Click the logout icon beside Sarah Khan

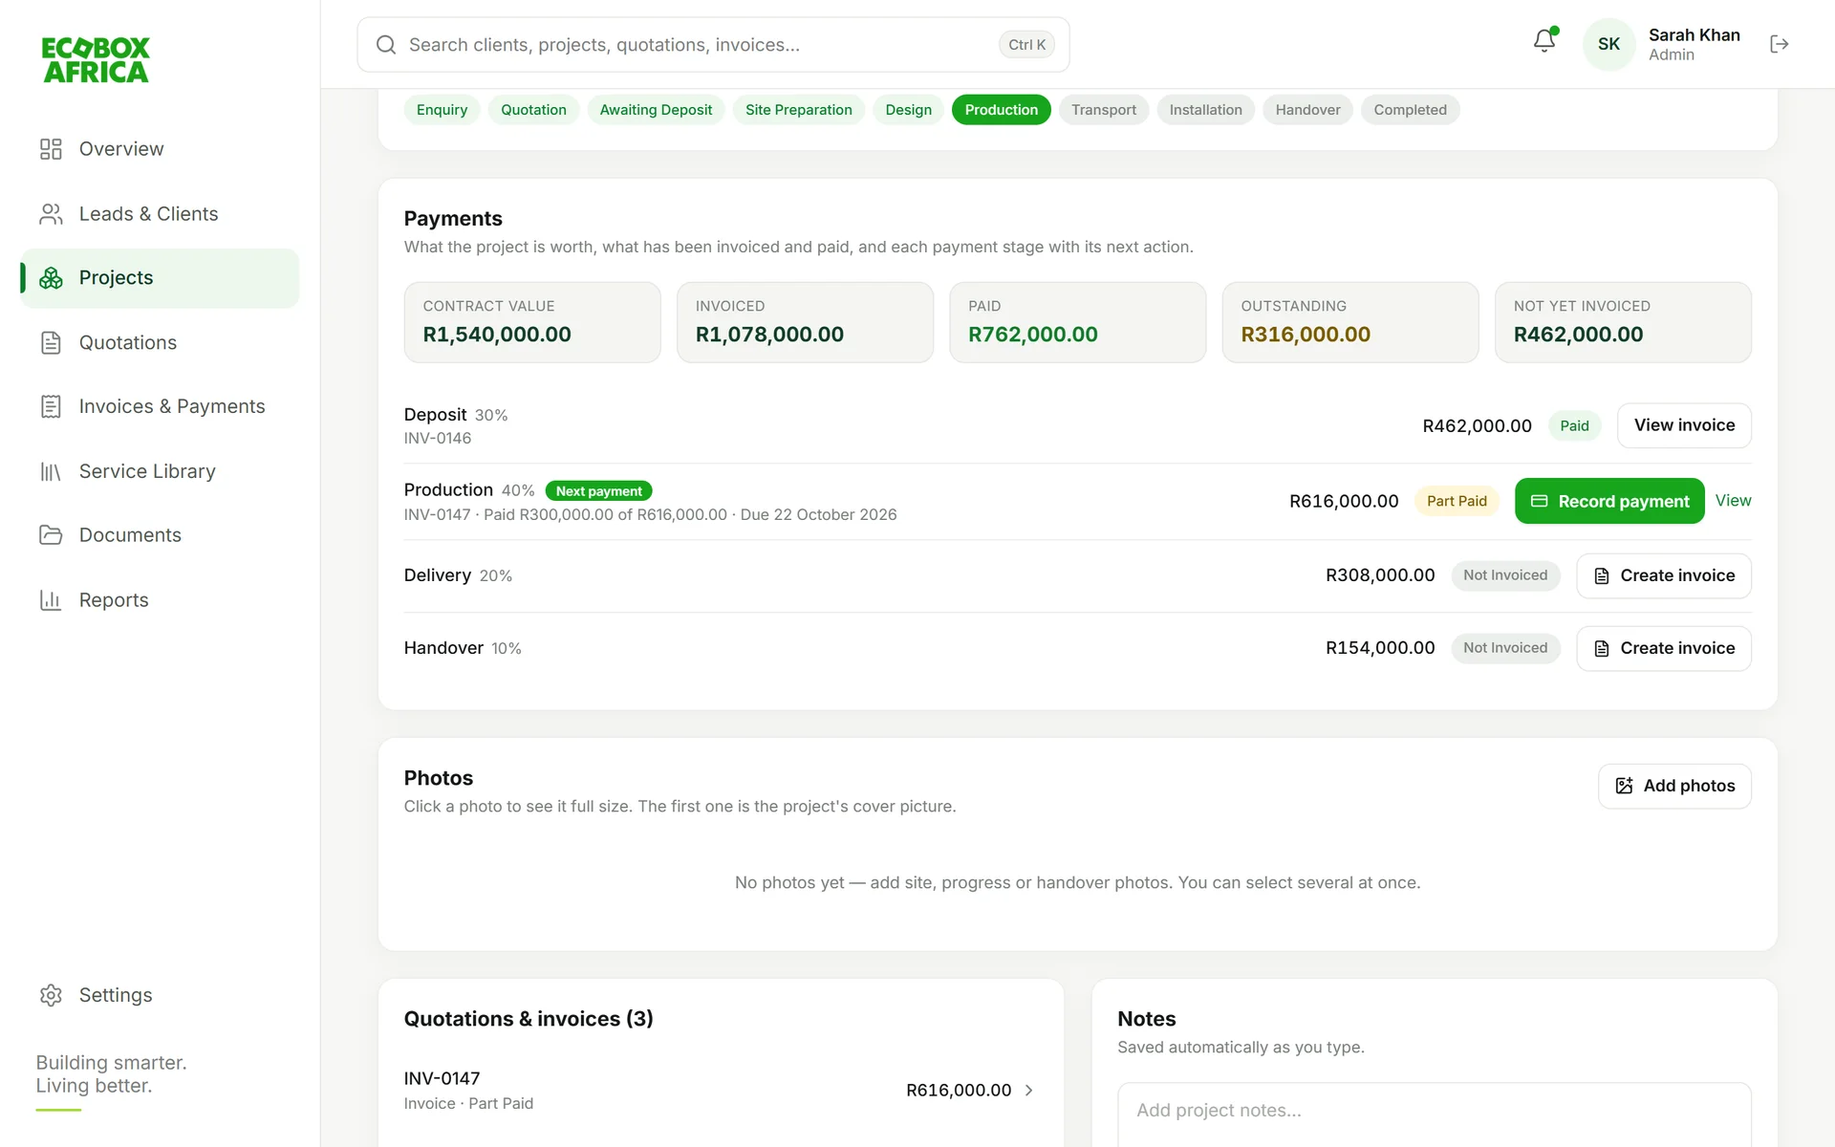point(1779,44)
